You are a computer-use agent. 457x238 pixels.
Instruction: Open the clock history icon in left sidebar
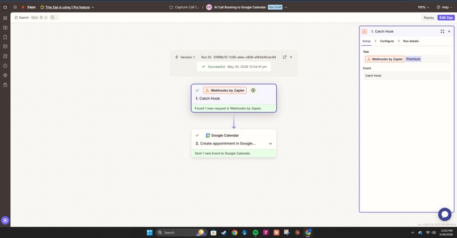coord(5,66)
